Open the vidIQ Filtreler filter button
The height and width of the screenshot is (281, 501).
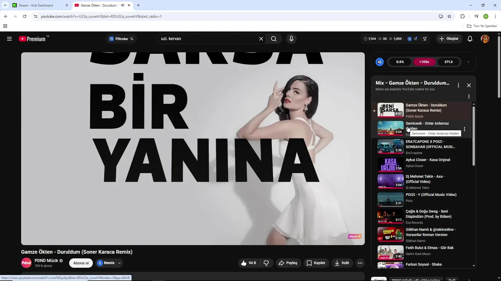pyautogui.click(x=121, y=39)
